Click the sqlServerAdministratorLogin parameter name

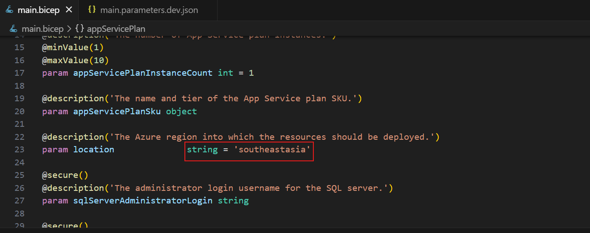pos(143,200)
